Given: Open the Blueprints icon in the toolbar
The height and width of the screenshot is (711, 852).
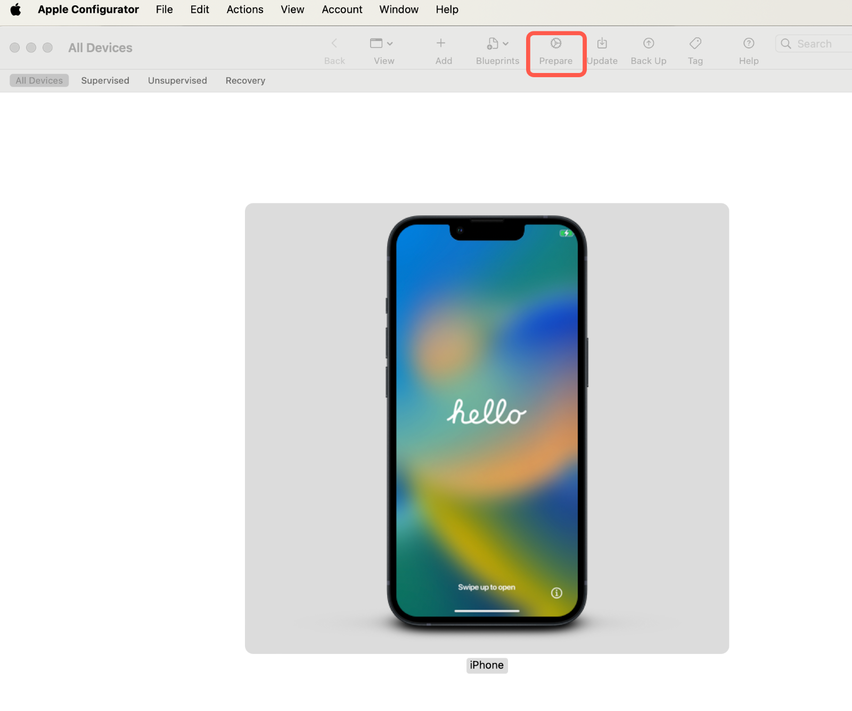Looking at the screenshot, I should (x=493, y=44).
